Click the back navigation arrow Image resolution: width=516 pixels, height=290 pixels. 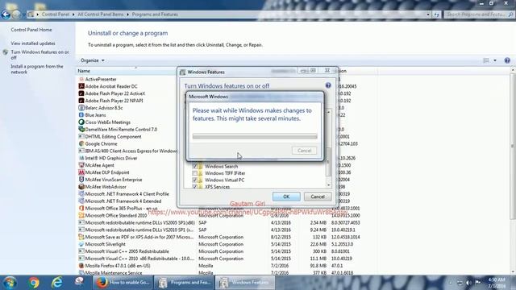pyautogui.click(x=6, y=14)
